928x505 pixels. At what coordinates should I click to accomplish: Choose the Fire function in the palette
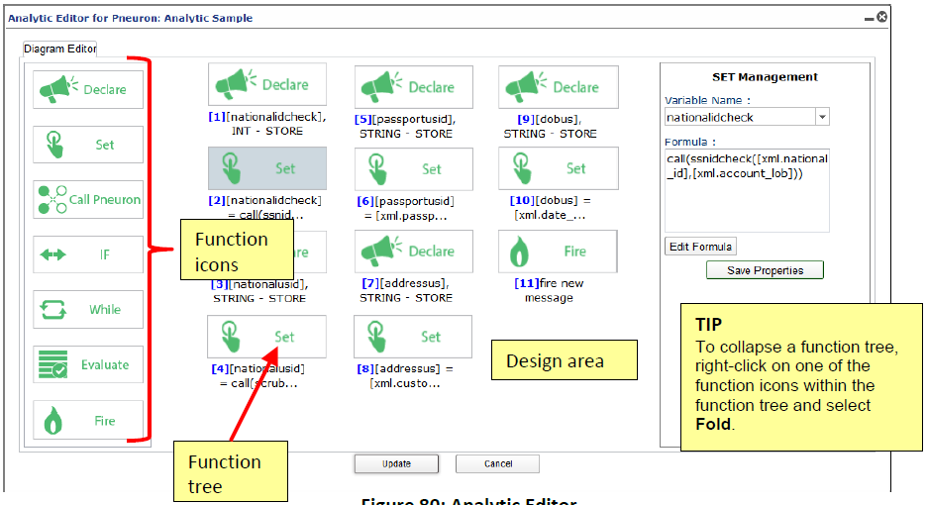87,420
